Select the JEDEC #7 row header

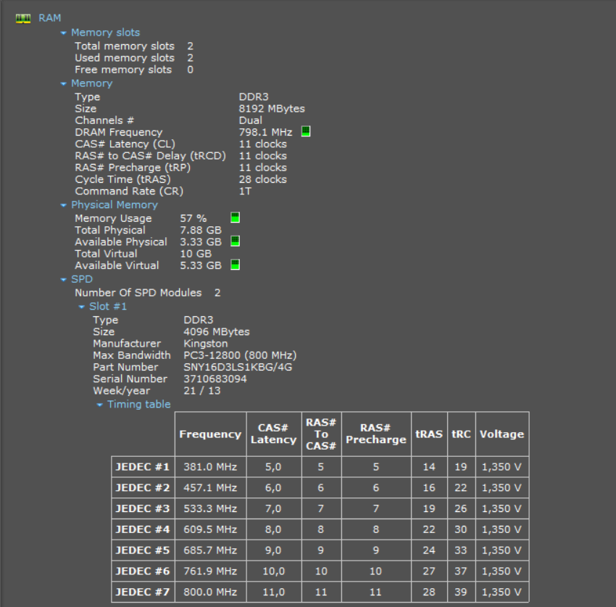click(143, 592)
